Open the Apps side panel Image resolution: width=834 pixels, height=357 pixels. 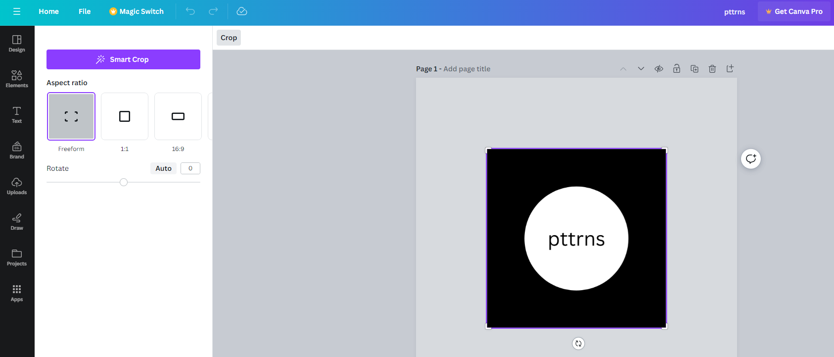point(17,293)
